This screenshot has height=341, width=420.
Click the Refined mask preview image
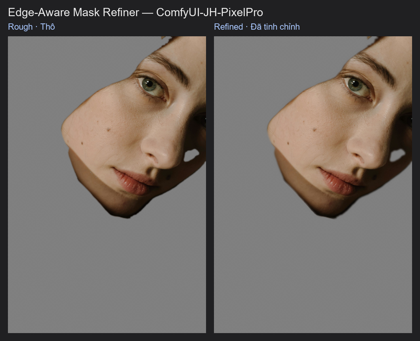[x=313, y=185]
